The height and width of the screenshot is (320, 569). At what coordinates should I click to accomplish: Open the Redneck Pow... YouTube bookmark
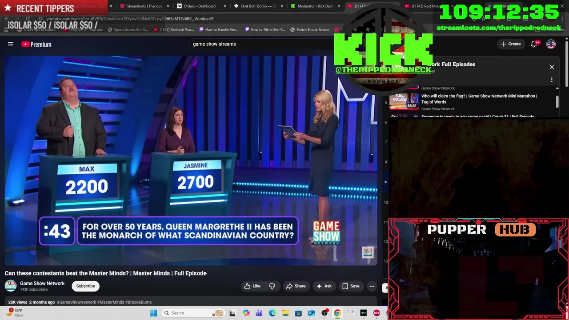[173, 29]
